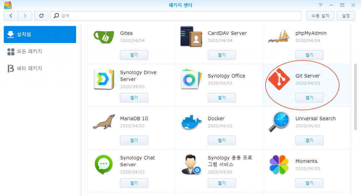Open CardDAV Server with 열기 button
361x196 pixels.
[222, 55]
